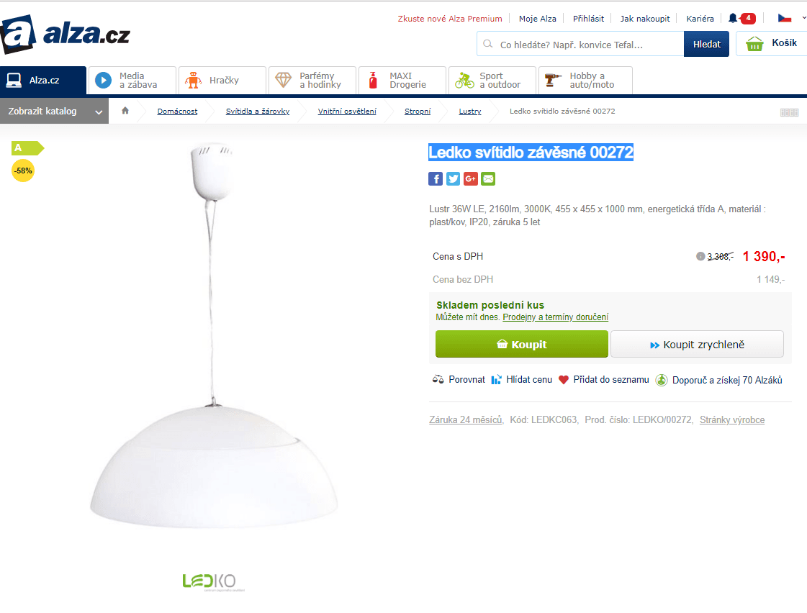
Task: Share product via Twitter icon
Action: pyautogui.click(x=453, y=178)
